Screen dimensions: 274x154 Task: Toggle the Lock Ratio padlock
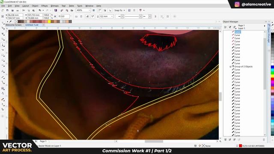pyautogui.click(x=55, y=16)
